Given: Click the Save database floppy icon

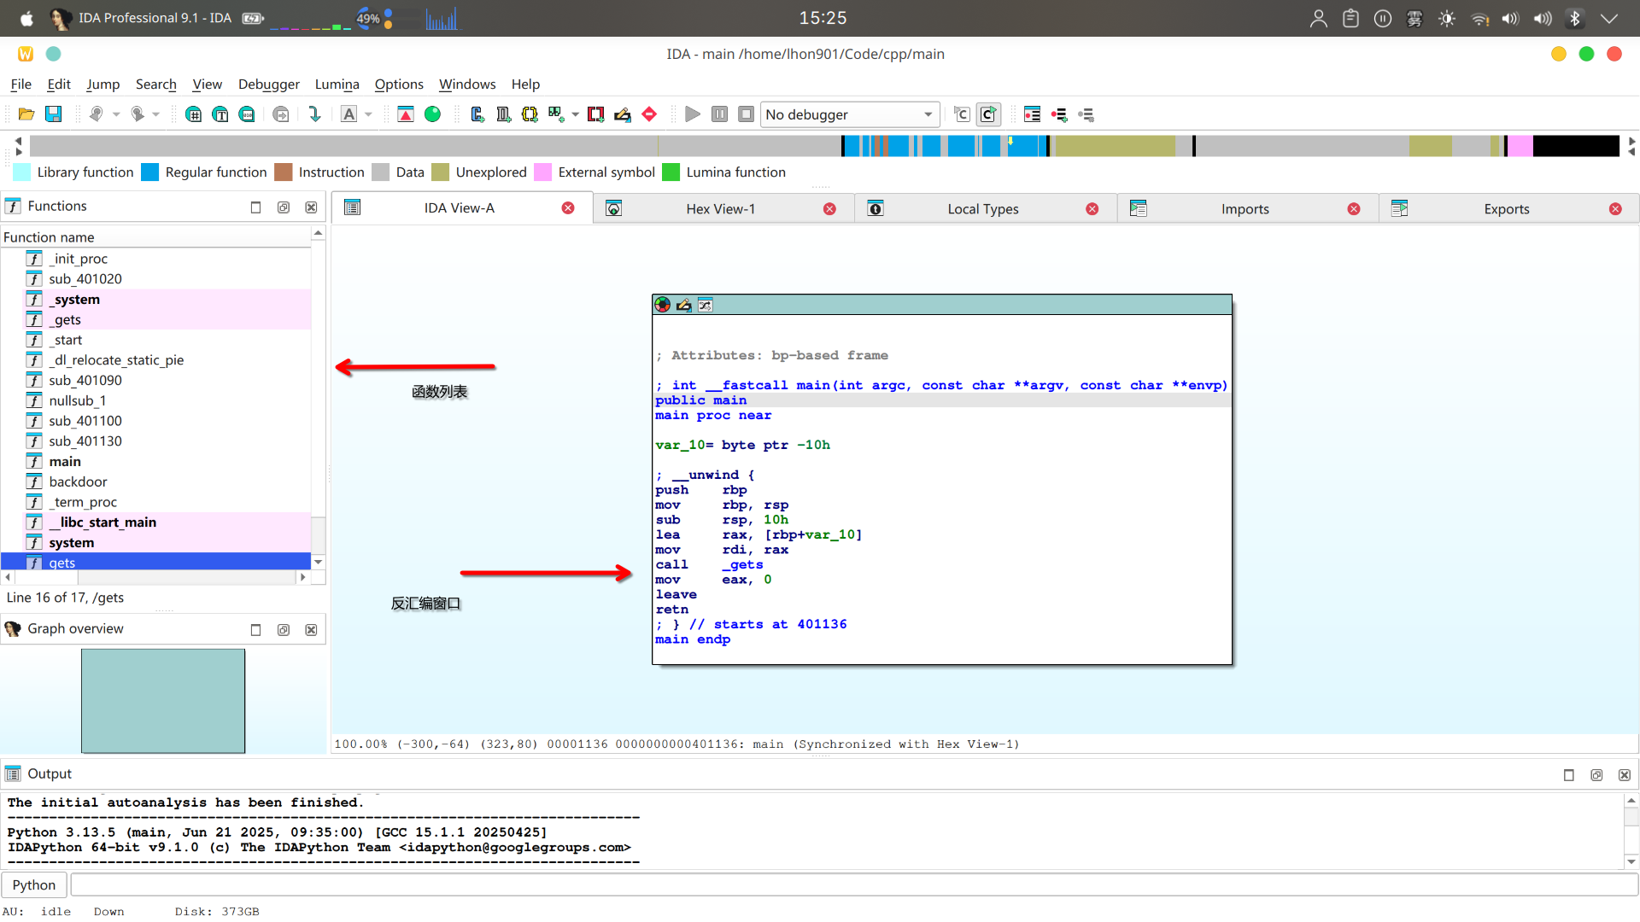Looking at the screenshot, I should tap(53, 114).
